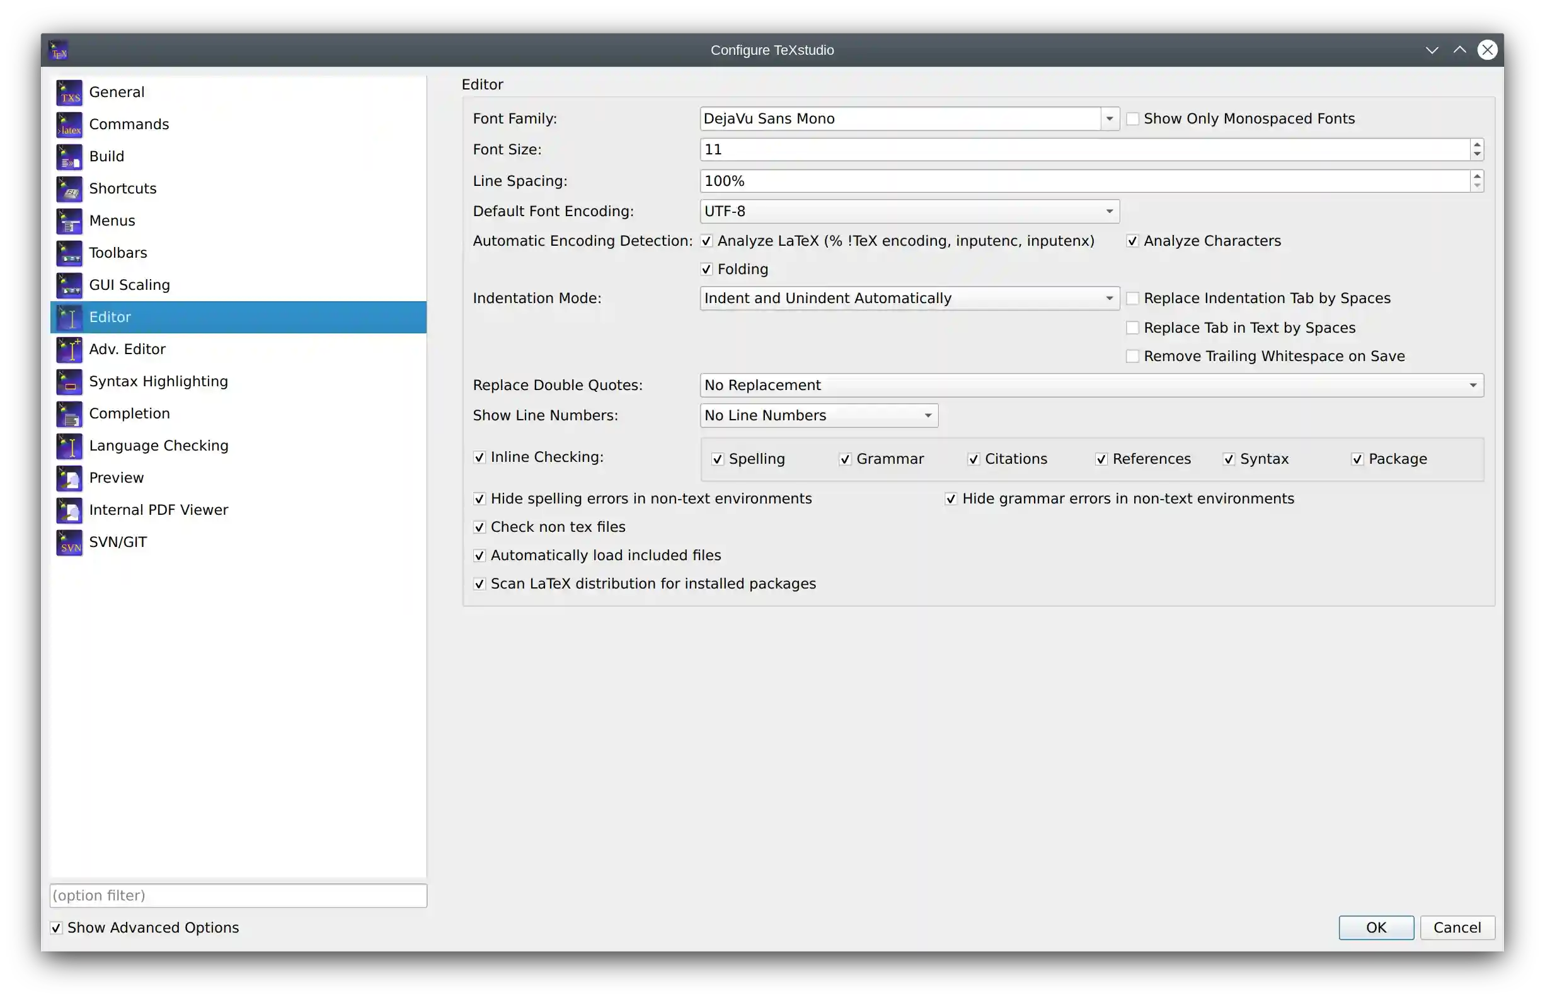
Task: Toggle Citations inline checking
Action: [x=974, y=460]
